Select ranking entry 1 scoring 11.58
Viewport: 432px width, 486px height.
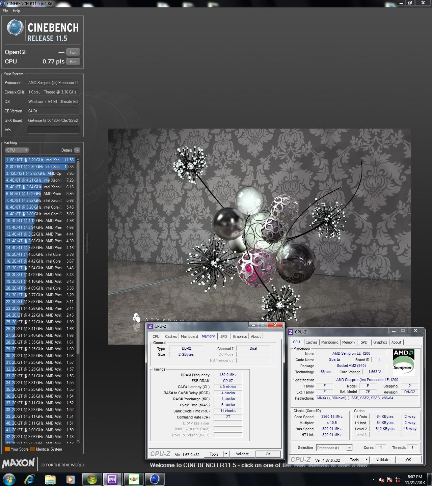click(40, 160)
